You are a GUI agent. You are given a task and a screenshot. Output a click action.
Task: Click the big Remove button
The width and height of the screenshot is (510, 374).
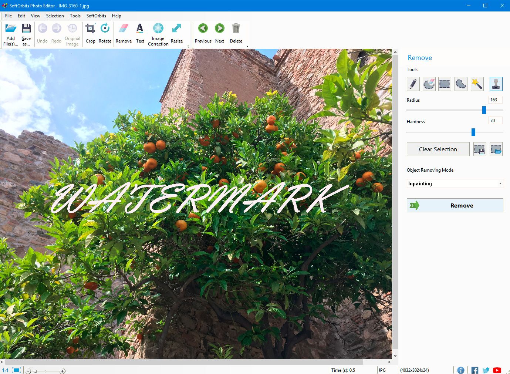click(x=455, y=205)
